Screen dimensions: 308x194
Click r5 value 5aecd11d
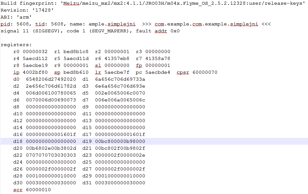pos(76,58)
